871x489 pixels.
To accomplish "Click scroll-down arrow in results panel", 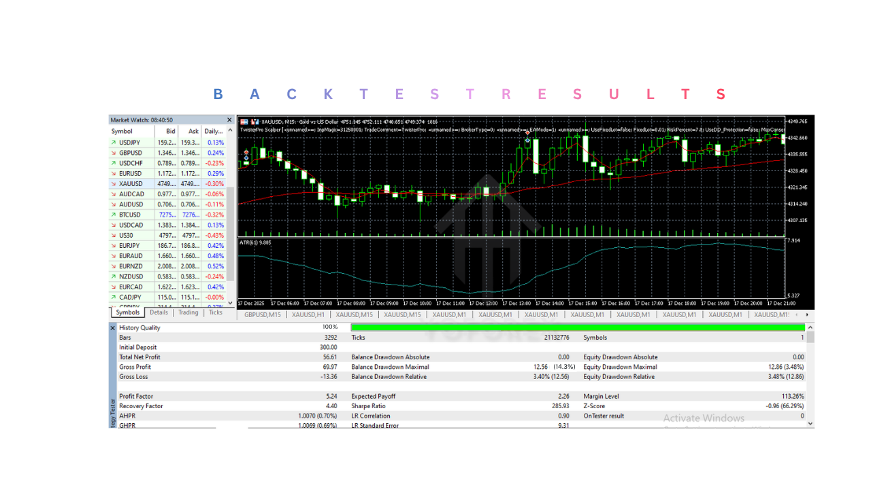I will pos(810,423).
